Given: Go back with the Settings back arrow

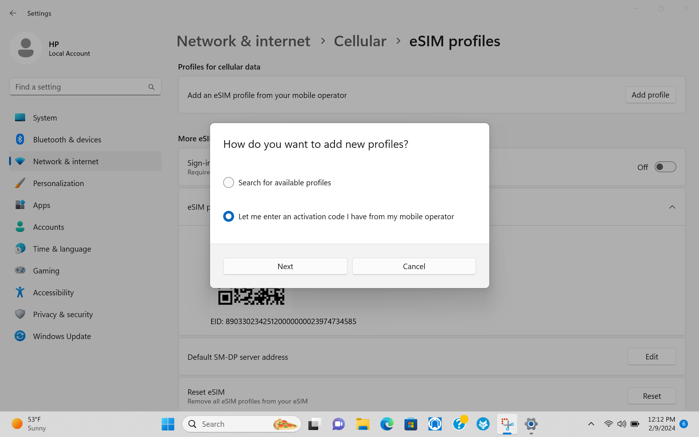Looking at the screenshot, I should 13,13.
